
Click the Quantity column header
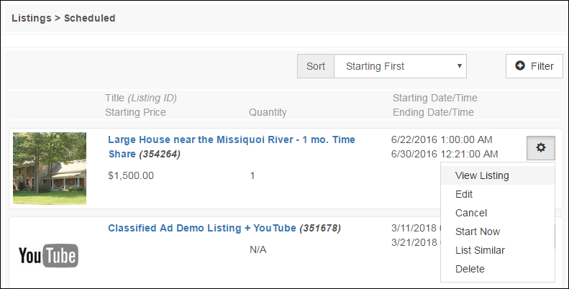[x=268, y=112]
